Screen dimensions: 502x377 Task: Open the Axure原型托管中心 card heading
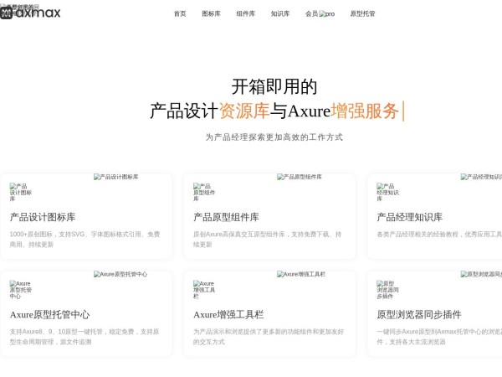tap(49, 315)
